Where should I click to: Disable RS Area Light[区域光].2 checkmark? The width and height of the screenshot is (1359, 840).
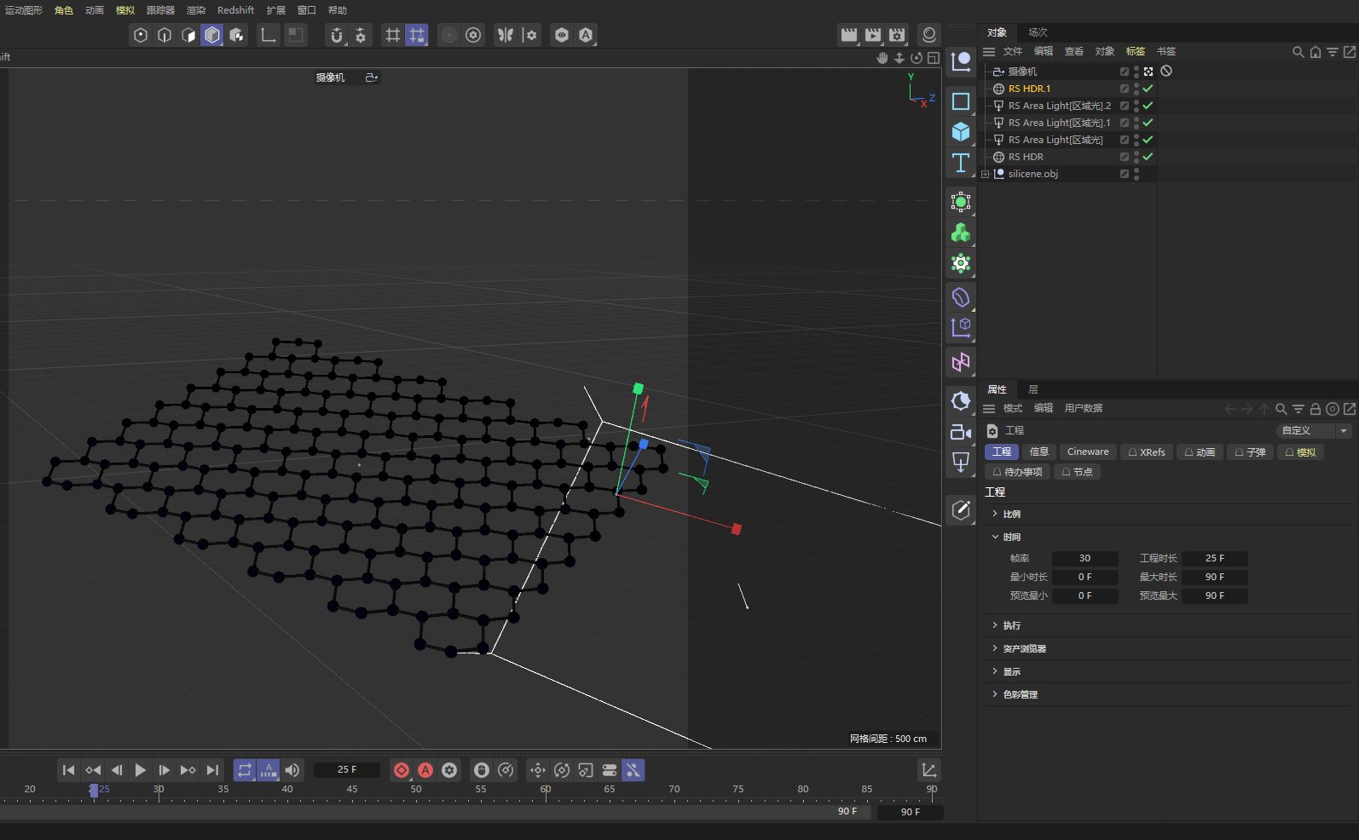click(1148, 106)
